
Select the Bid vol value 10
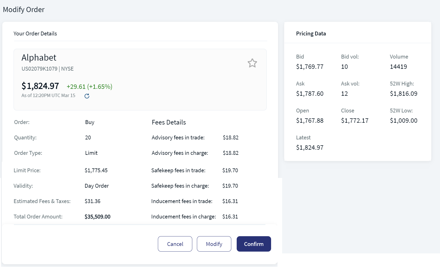point(345,67)
